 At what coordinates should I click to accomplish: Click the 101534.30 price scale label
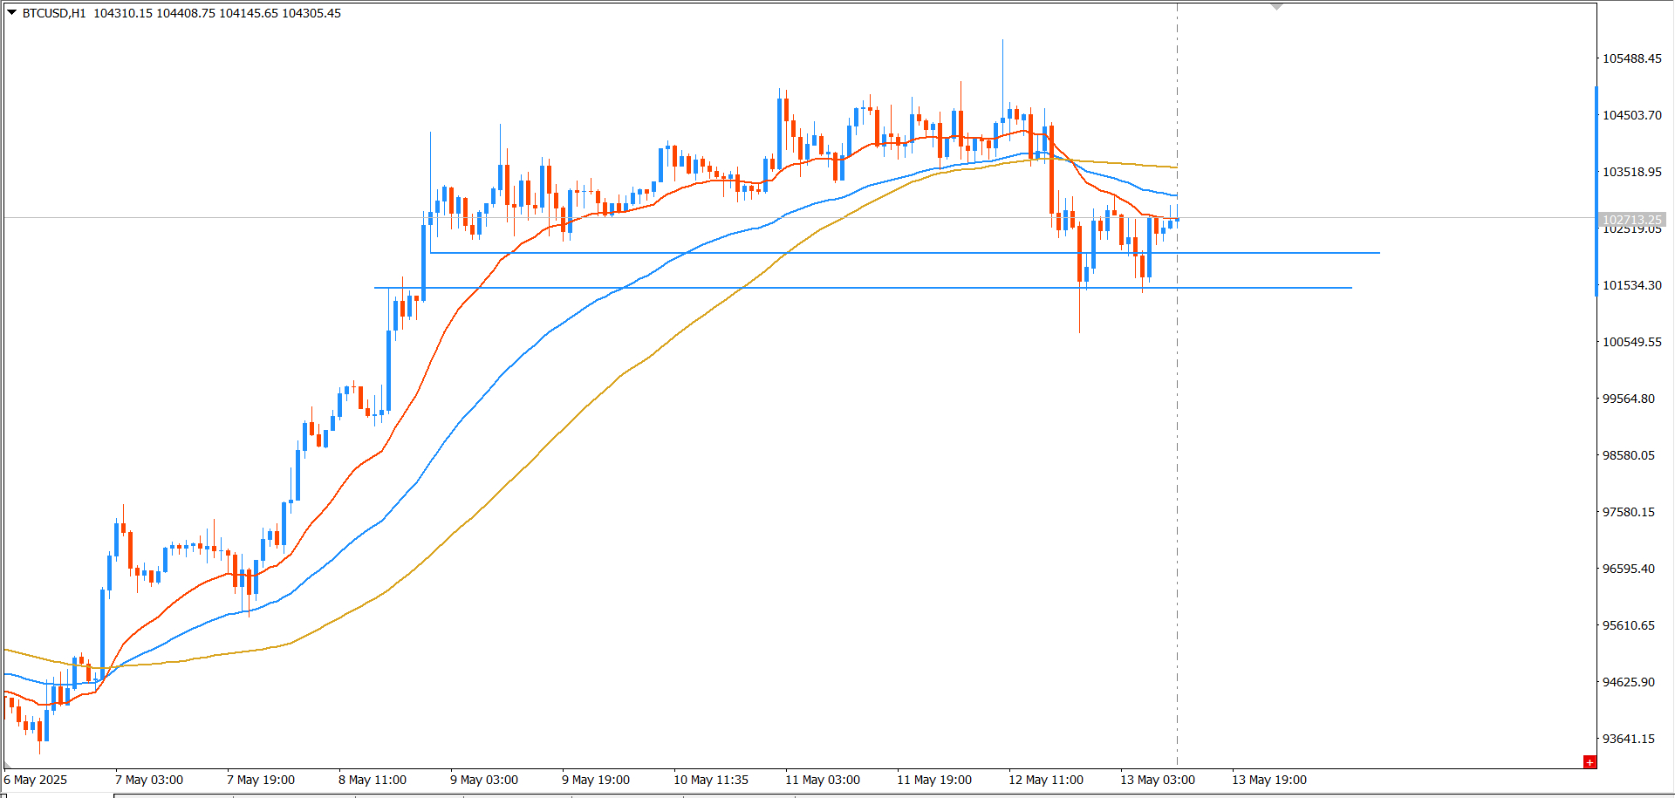[x=1632, y=285]
